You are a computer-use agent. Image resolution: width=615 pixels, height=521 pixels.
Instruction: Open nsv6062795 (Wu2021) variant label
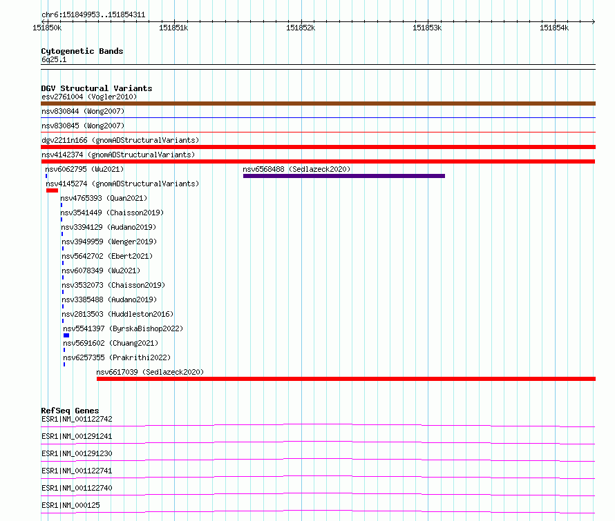point(84,169)
